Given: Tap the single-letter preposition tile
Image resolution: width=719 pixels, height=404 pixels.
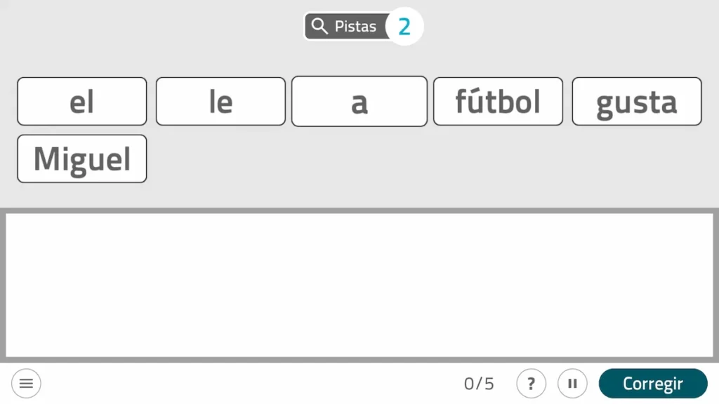Looking at the screenshot, I should point(359,102).
